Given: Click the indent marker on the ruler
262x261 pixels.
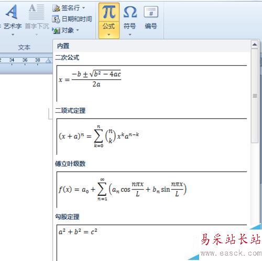Looking at the screenshot, I should (x=48, y=61).
